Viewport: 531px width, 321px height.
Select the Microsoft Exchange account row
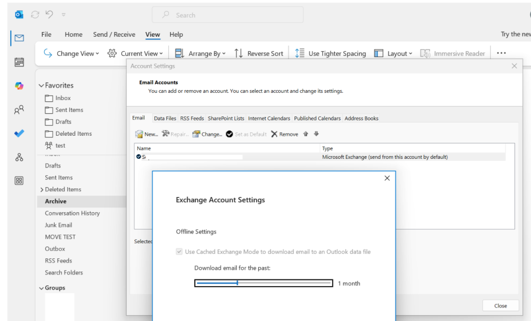pyautogui.click(x=320, y=157)
